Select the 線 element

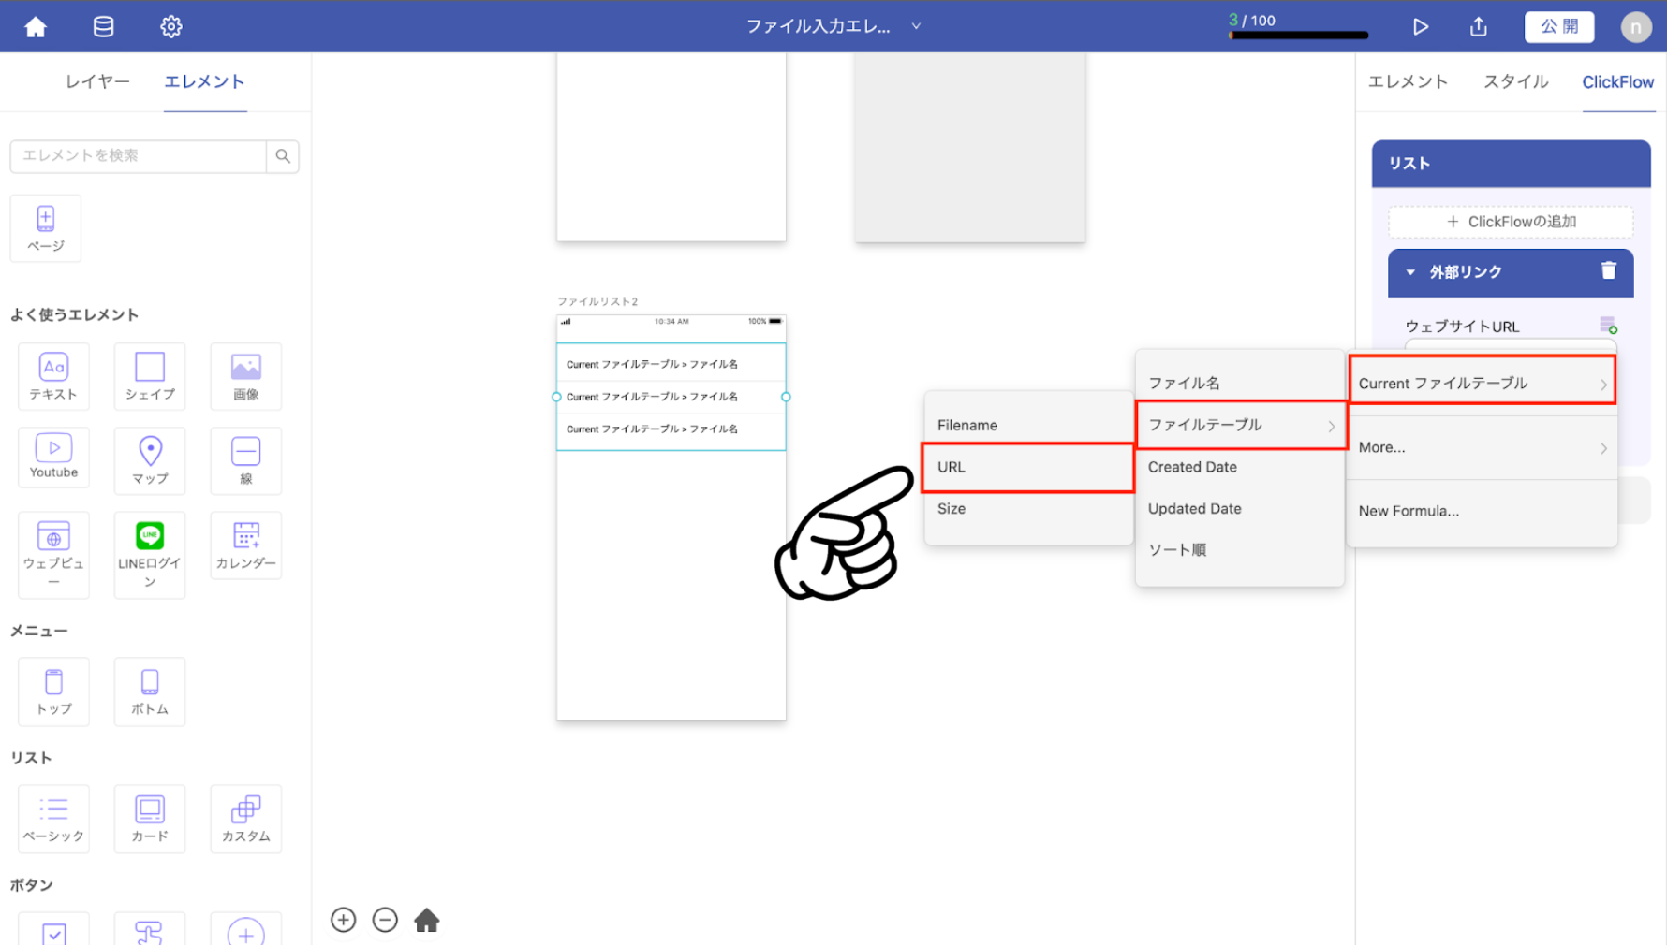pyautogui.click(x=246, y=460)
